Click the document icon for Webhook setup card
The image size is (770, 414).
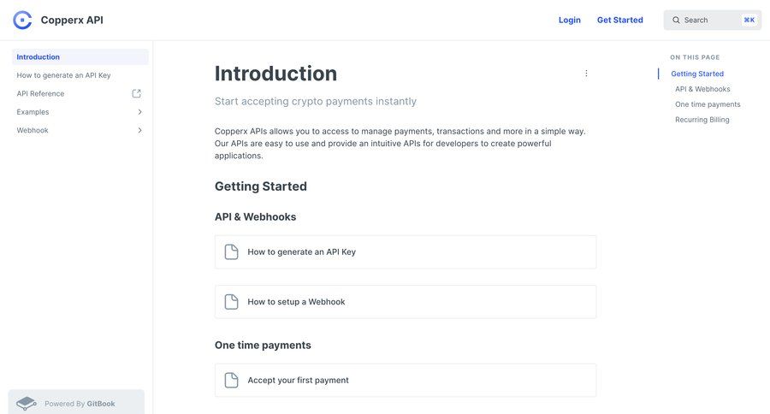(x=231, y=302)
